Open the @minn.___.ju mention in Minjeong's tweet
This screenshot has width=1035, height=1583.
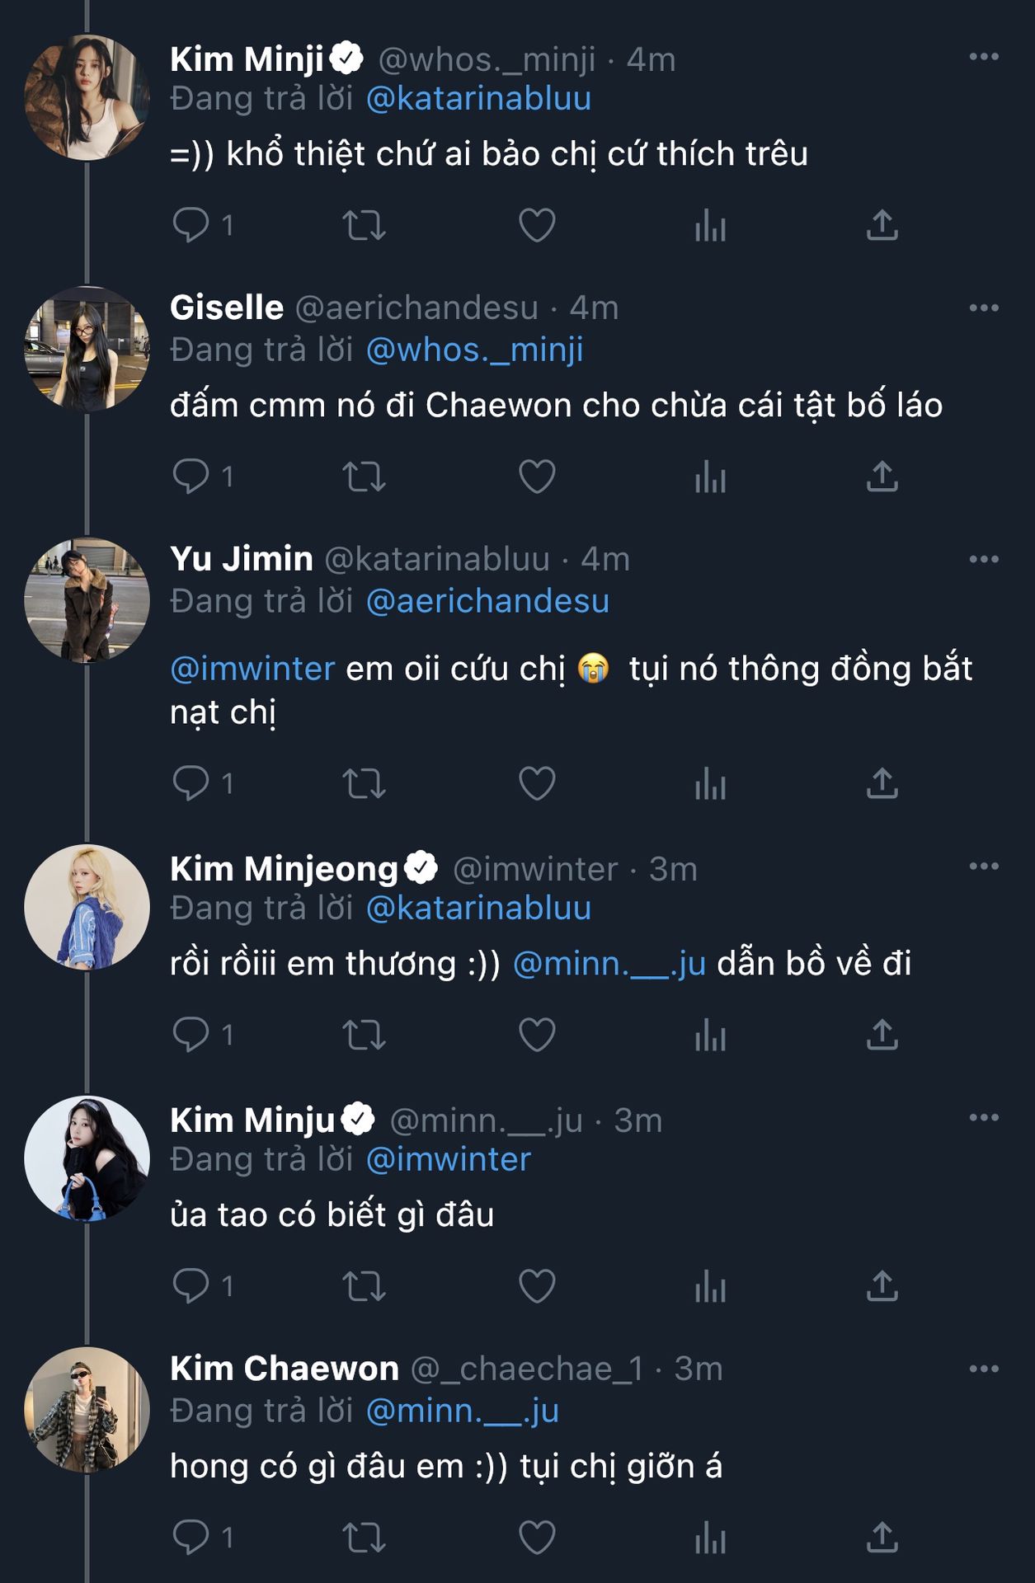(x=609, y=963)
